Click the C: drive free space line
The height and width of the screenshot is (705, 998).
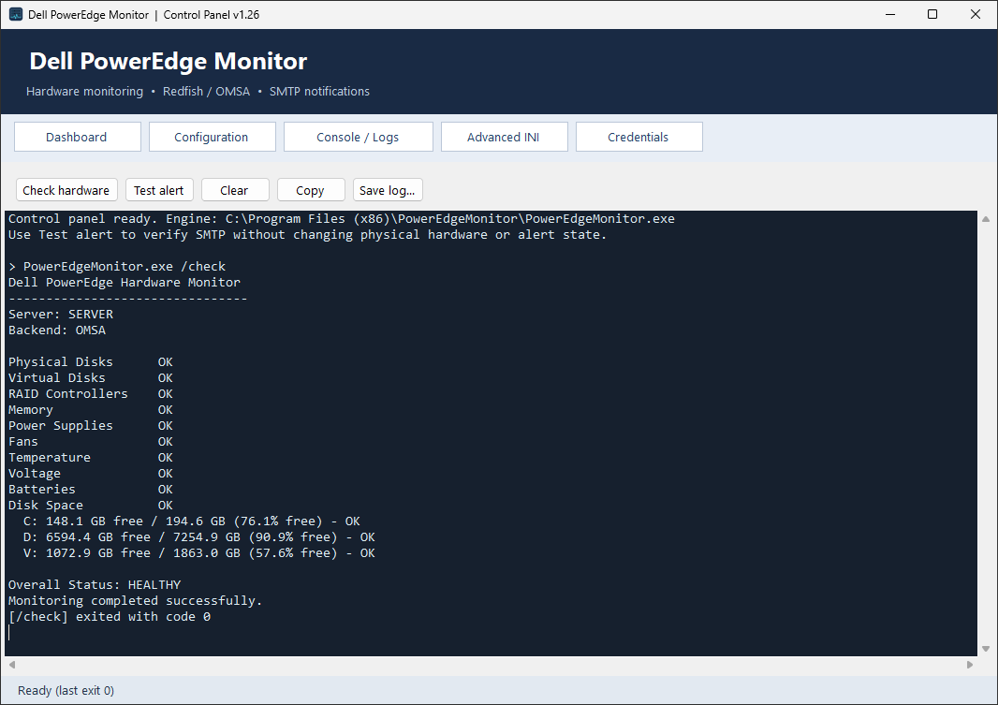[x=192, y=521]
